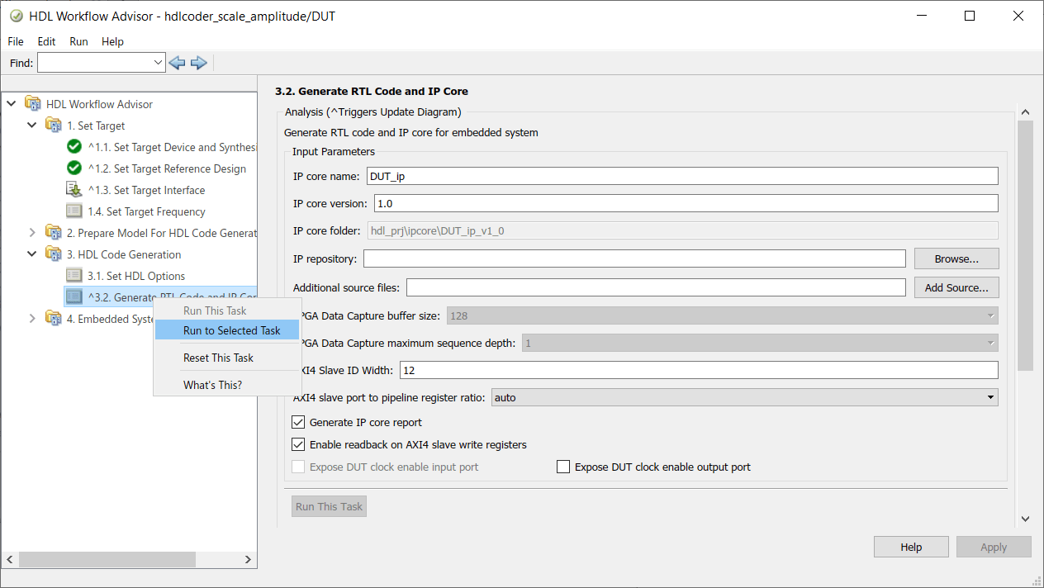The width and height of the screenshot is (1044, 588).
Task: Click the right pane vertical scrollbar thumb
Action: (x=1025, y=248)
